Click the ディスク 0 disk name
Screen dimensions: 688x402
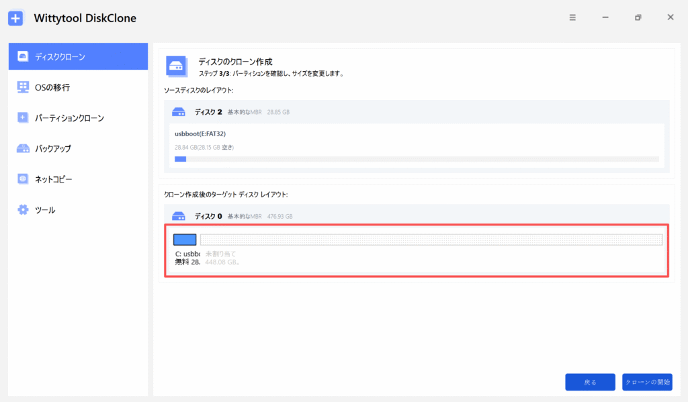(x=208, y=217)
